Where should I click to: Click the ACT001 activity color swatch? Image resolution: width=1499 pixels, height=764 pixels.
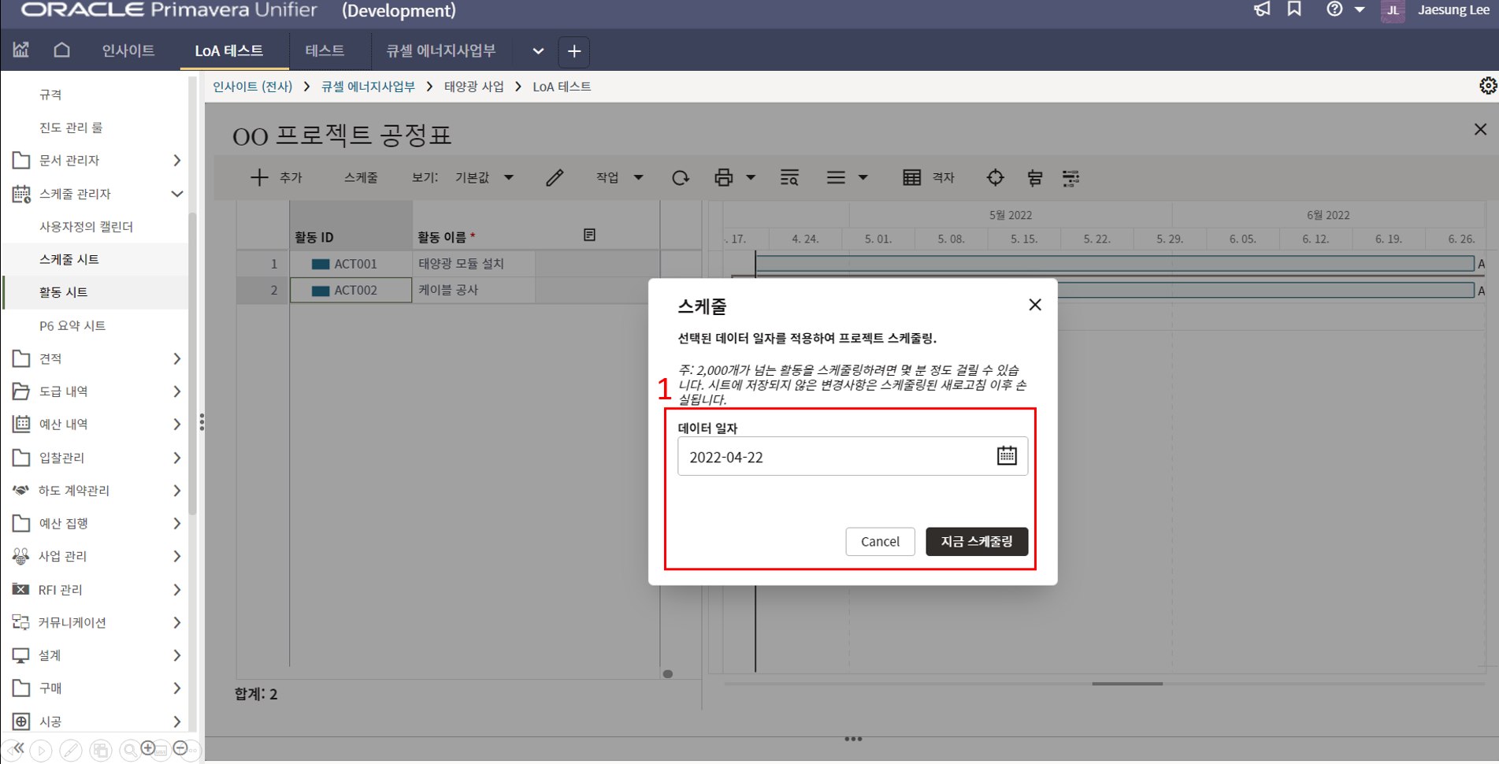click(x=321, y=264)
